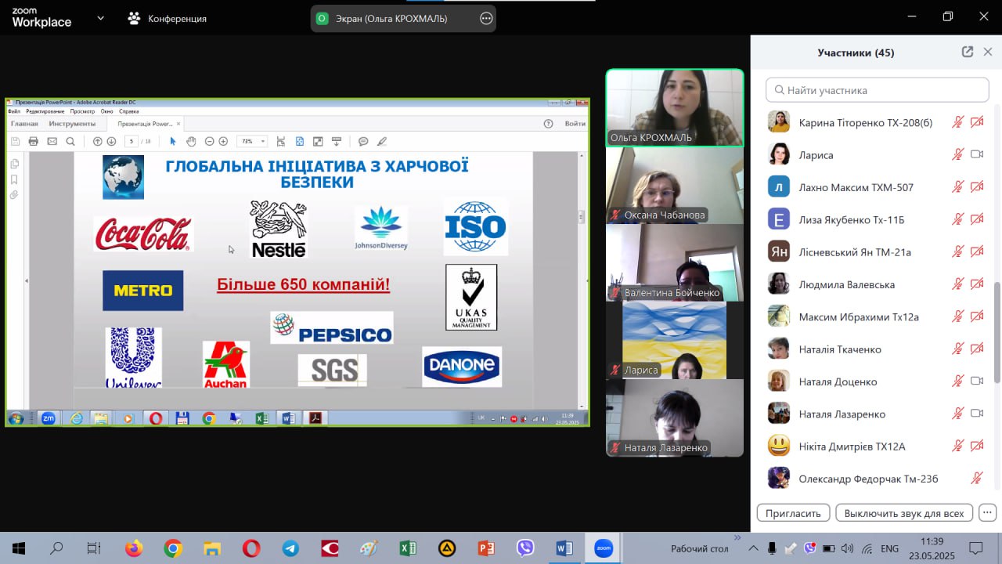Click Экран (Ольга КРОХМАЛЬ) sharing label
Screen dimensions: 1002x564
393,18
